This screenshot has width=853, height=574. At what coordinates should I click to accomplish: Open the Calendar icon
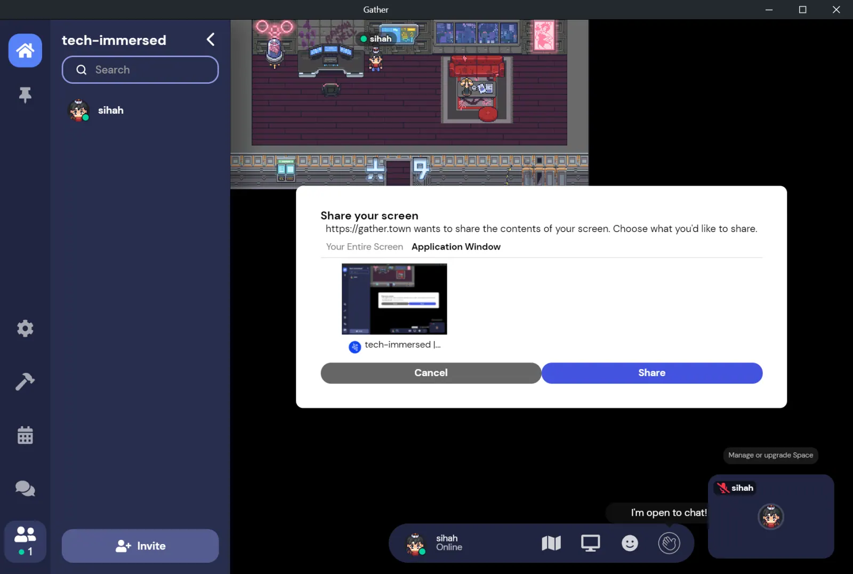25,435
